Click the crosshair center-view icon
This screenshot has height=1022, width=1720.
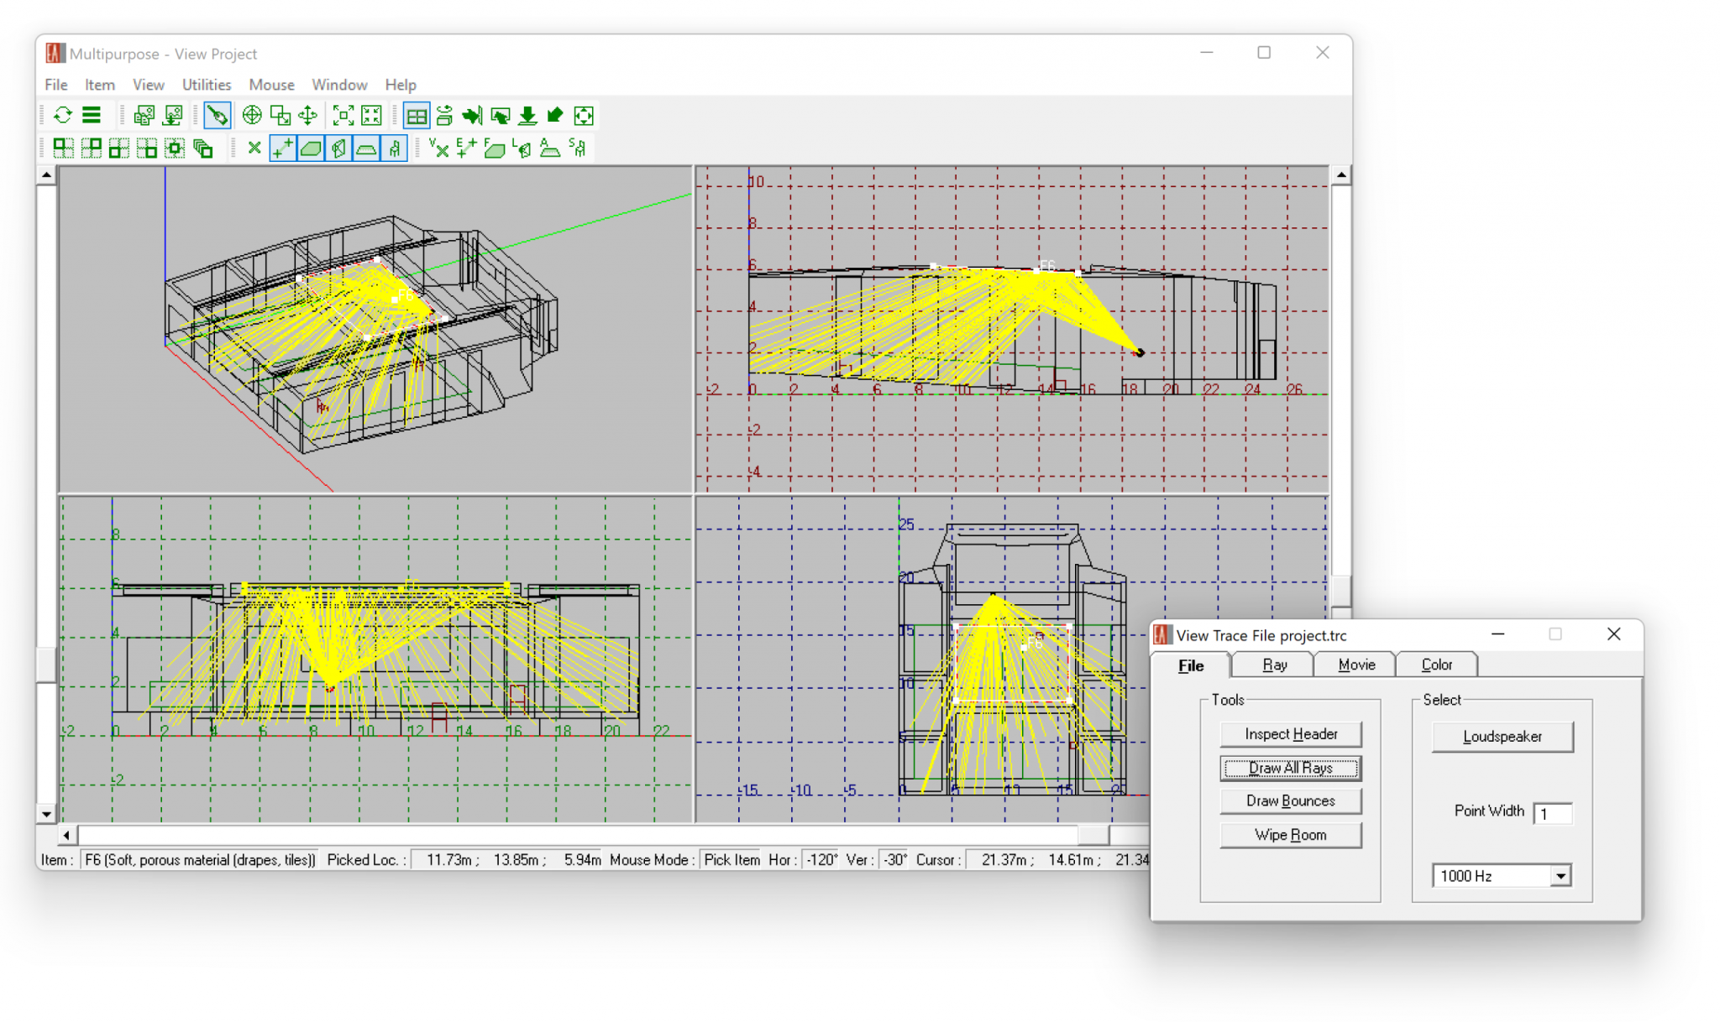tap(251, 116)
